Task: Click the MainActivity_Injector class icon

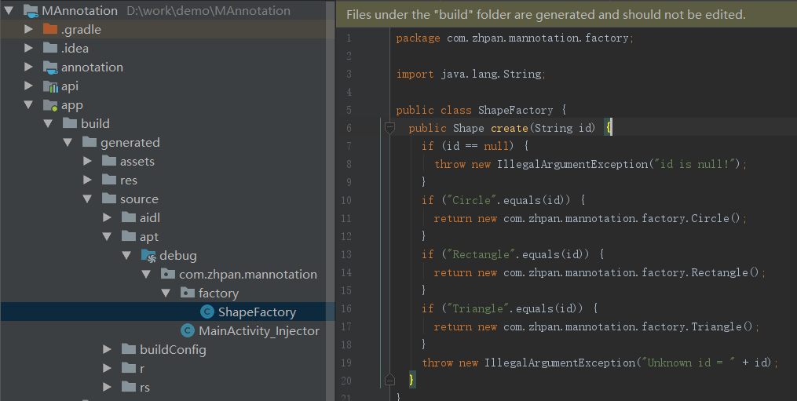Action: point(188,330)
